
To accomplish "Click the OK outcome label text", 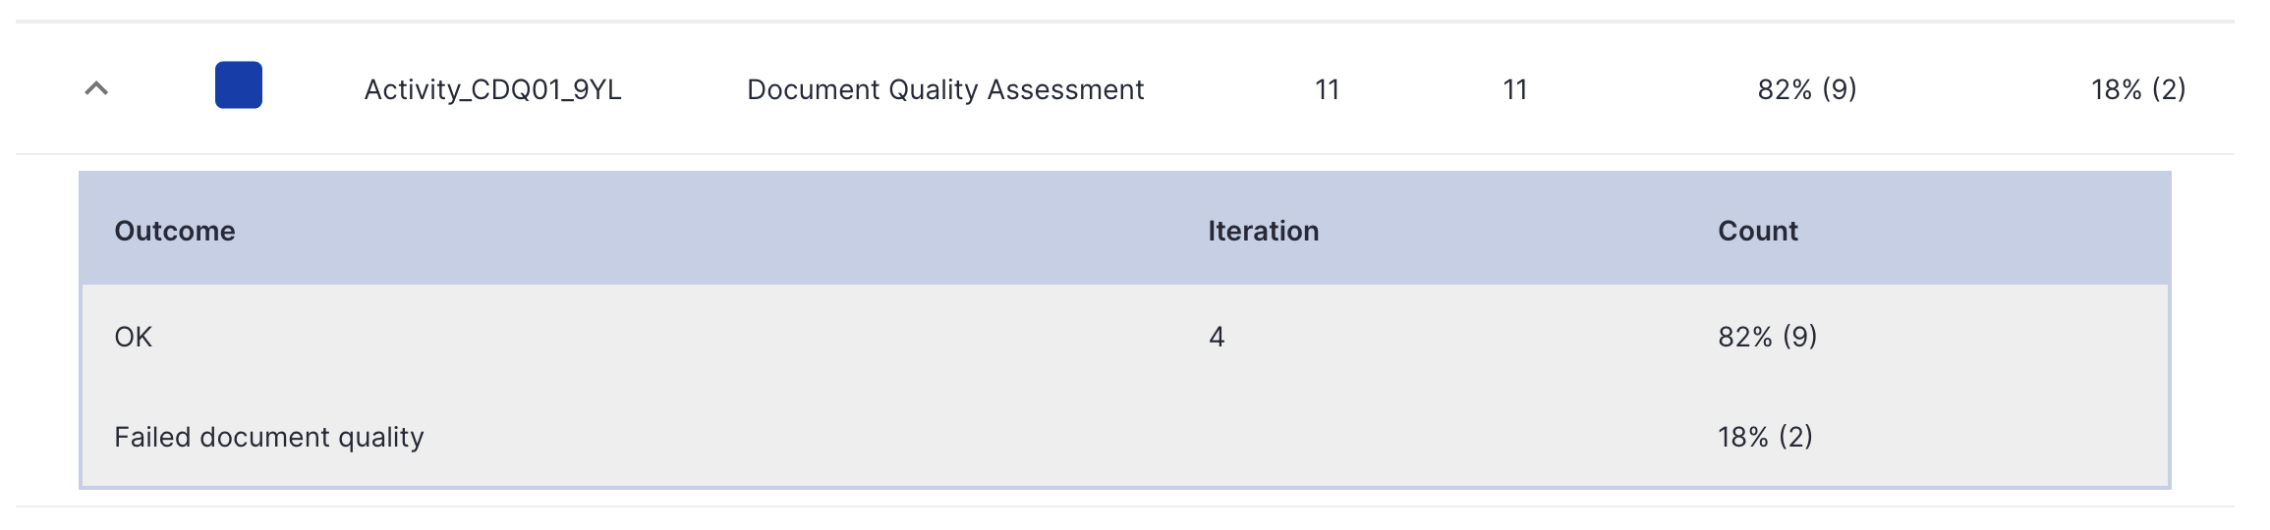I will point(133,337).
